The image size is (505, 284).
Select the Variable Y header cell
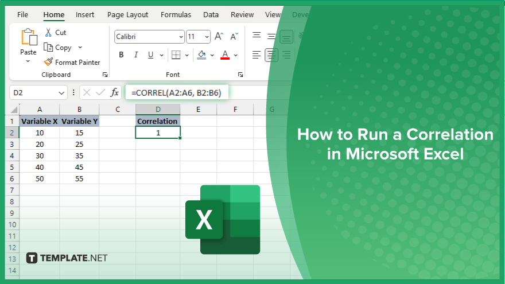click(x=79, y=122)
